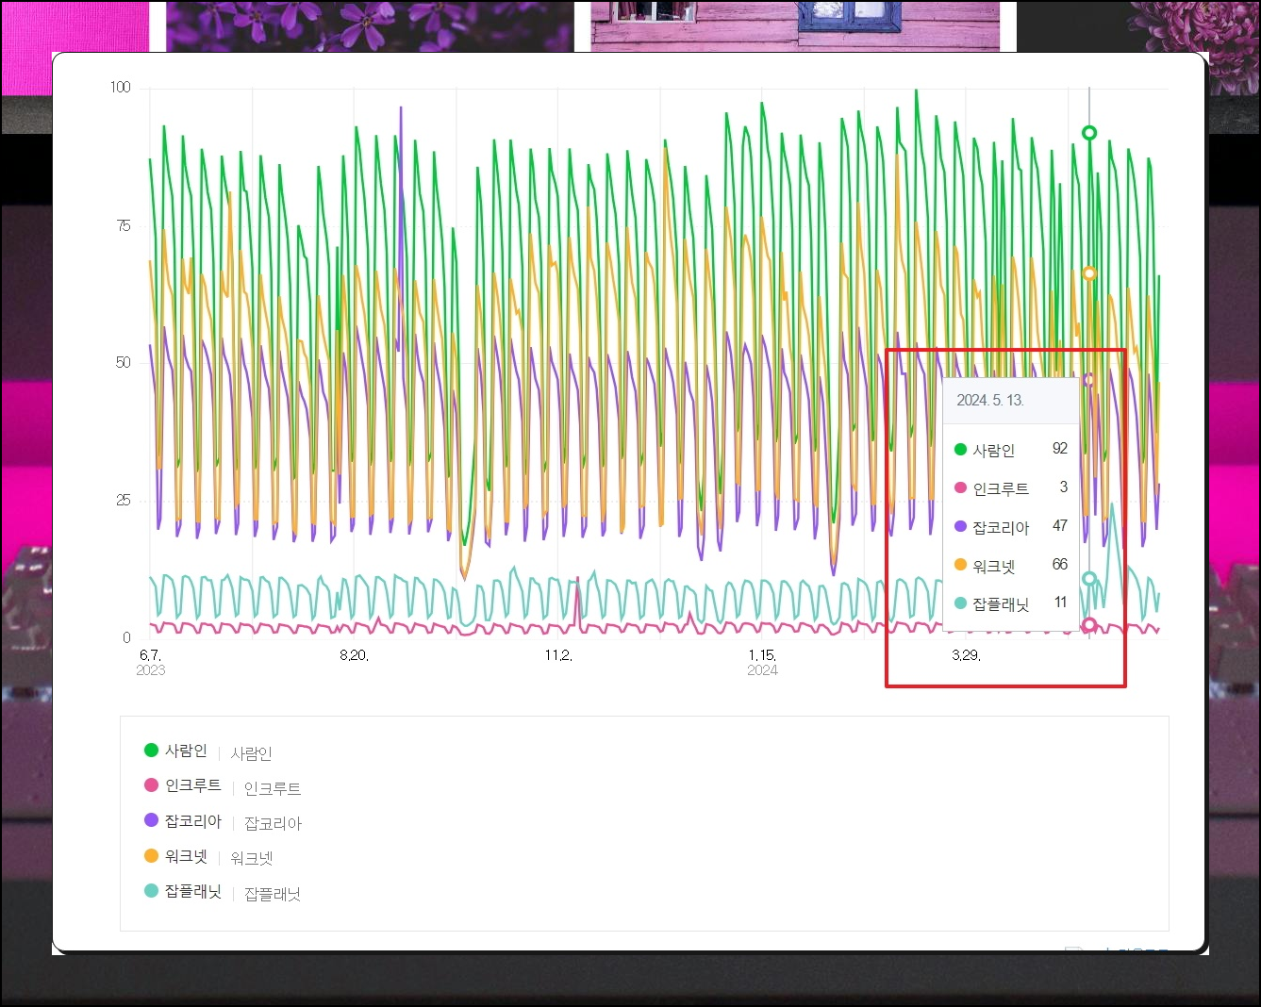The width and height of the screenshot is (1261, 1007).
Task: Select the tooltip date 2024. 5. 13.
Action: click(989, 400)
